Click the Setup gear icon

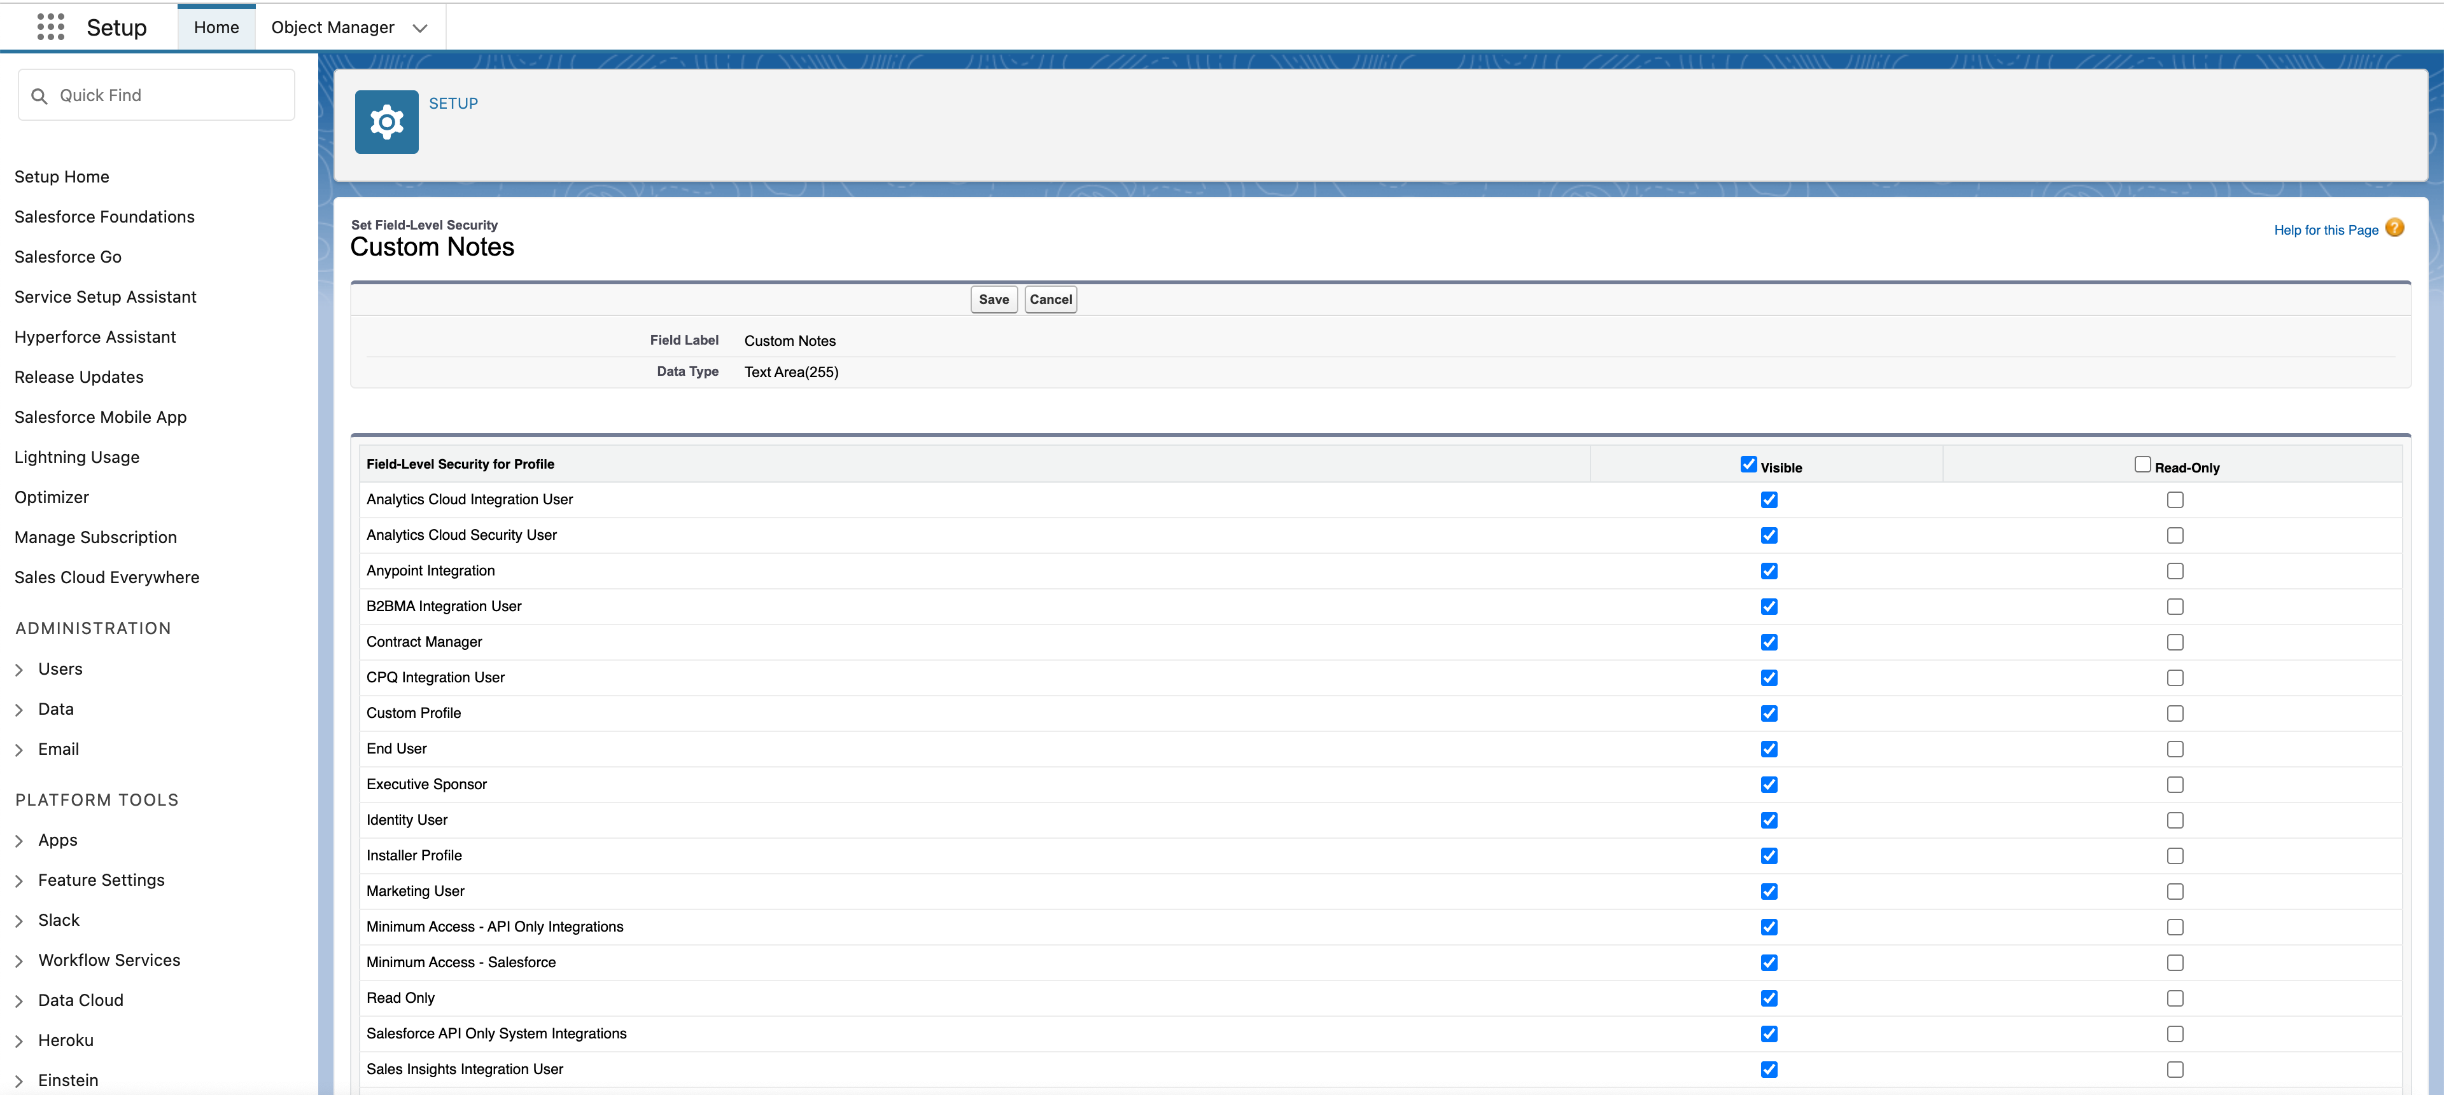coord(386,122)
